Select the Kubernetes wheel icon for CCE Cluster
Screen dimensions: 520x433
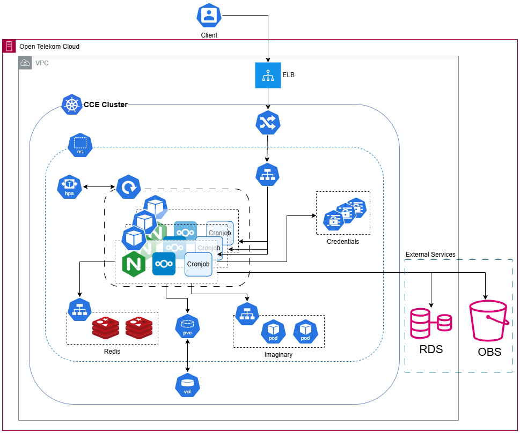[71, 105]
